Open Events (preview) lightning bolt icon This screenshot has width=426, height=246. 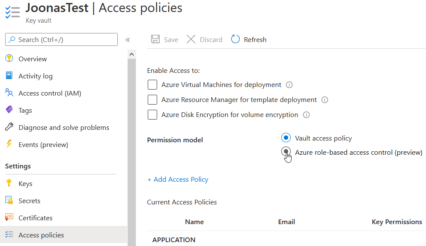coord(9,144)
